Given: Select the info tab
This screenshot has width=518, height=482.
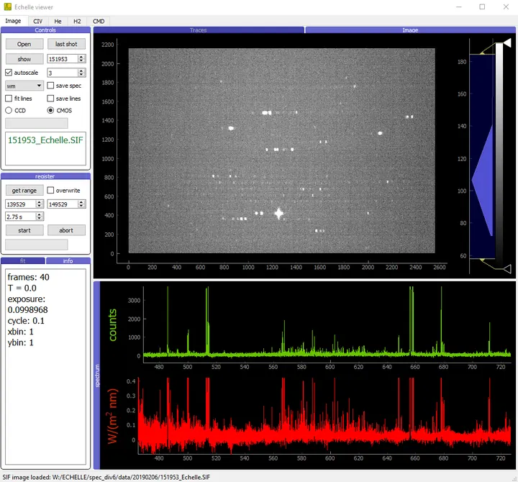Looking at the screenshot, I should [x=68, y=261].
